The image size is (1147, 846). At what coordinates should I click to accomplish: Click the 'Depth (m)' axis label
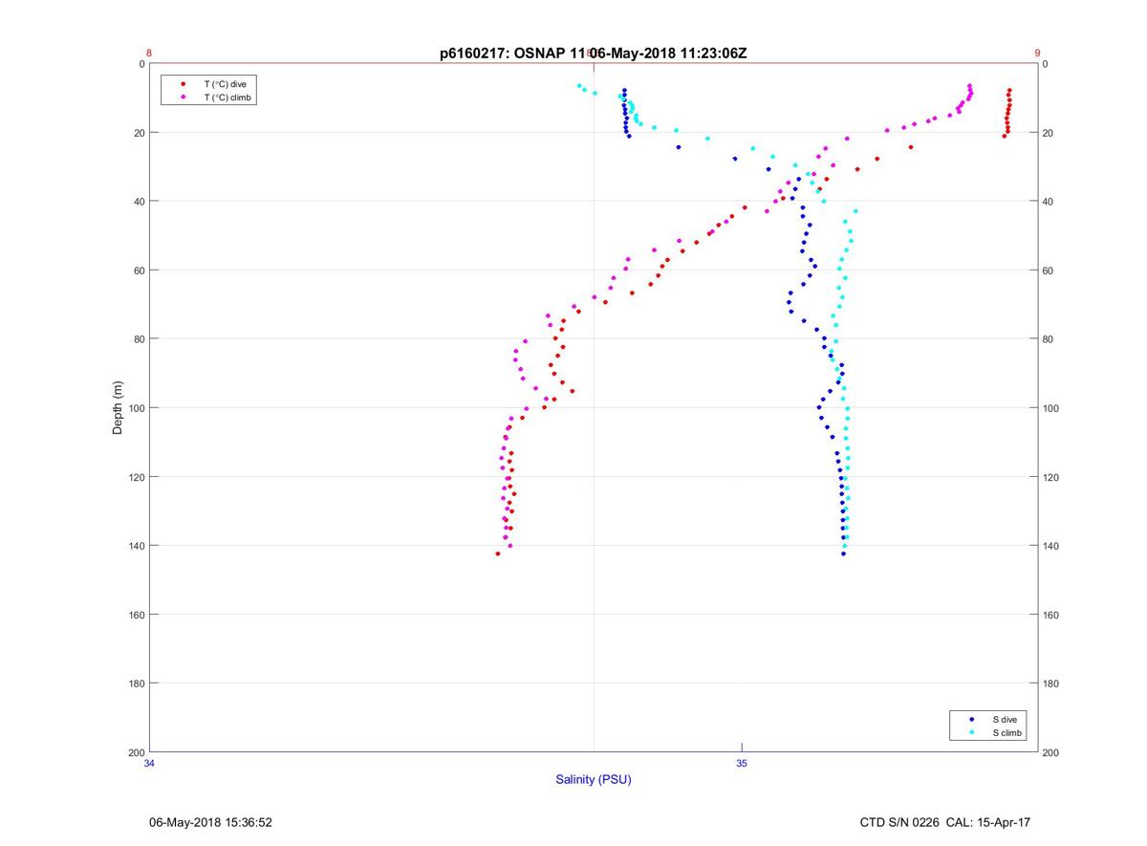pyautogui.click(x=119, y=408)
